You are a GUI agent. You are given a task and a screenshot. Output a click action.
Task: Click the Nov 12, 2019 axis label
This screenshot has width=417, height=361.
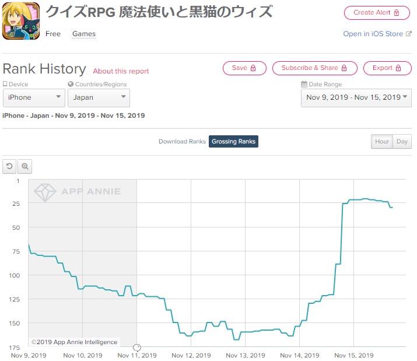[x=191, y=355]
